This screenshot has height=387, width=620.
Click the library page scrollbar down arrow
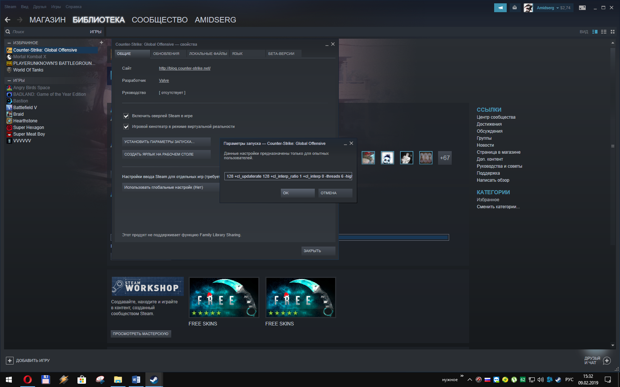[x=613, y=345]
